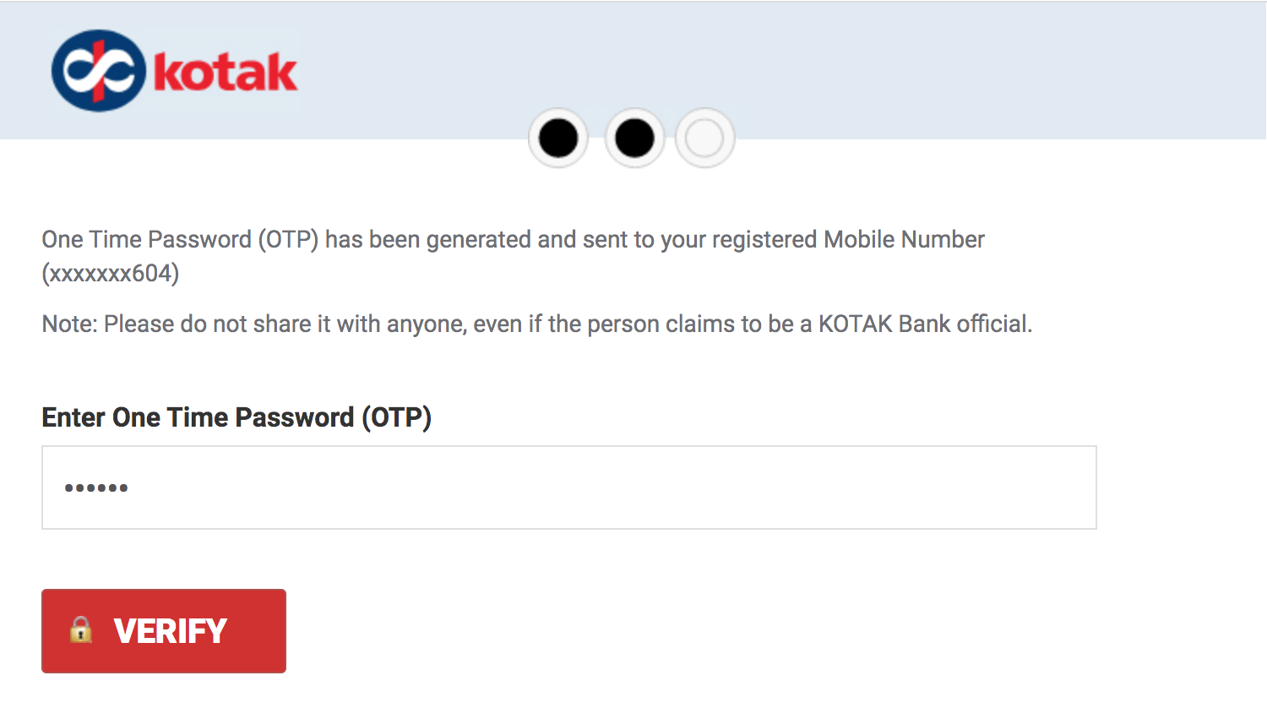
Task: Click the "Note:" word in the warning
Action: [x=70, y=324]
